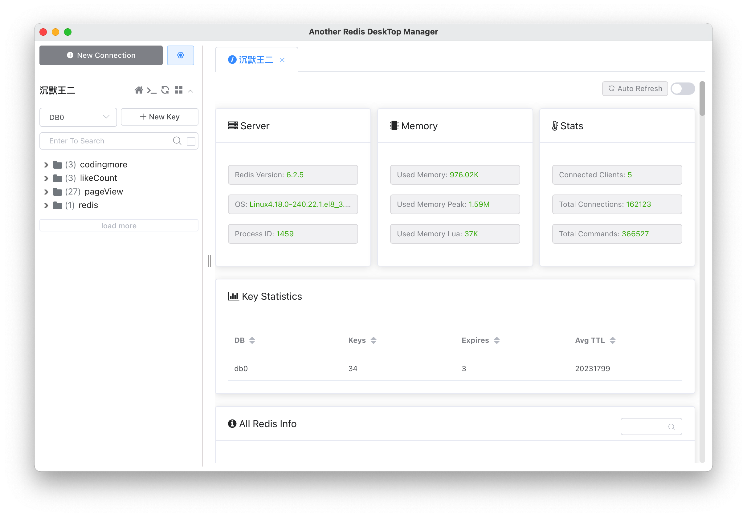This screenshot has width=747, height=517.
Task: Click the search input field
Action: point(107,141)
